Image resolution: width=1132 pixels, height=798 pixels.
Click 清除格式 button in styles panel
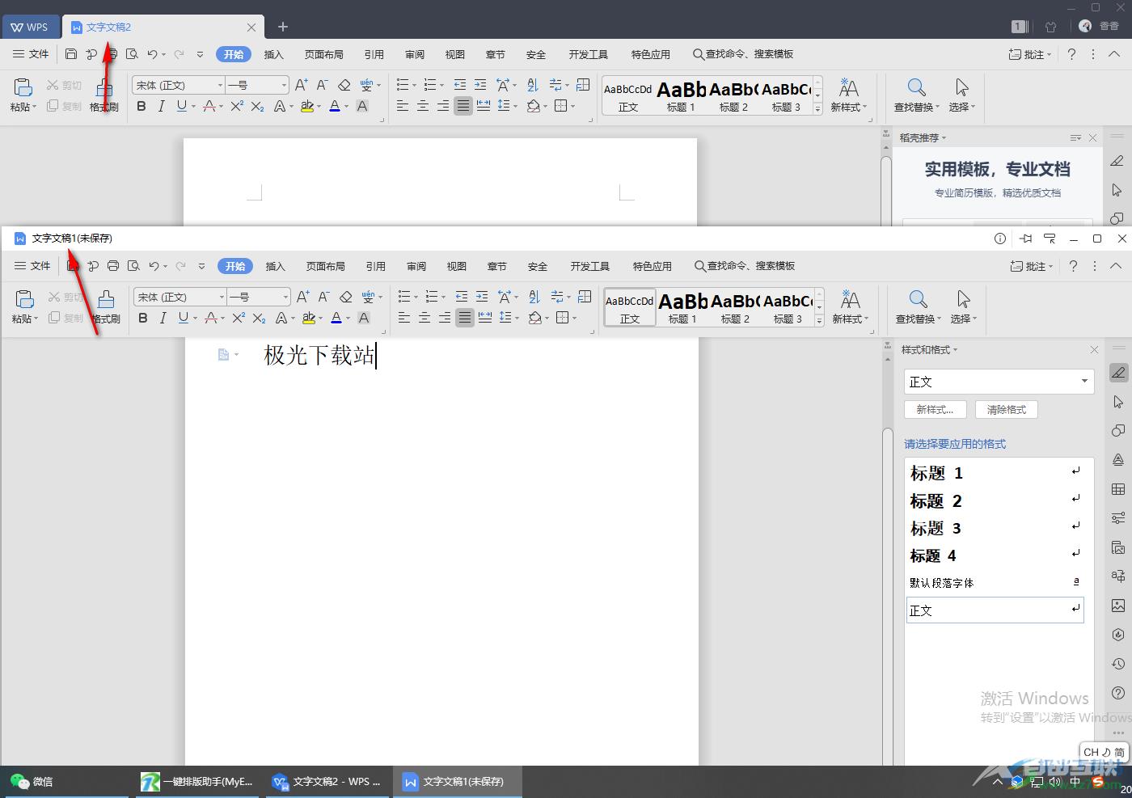pyautogui.click(x=1007, y=410)
